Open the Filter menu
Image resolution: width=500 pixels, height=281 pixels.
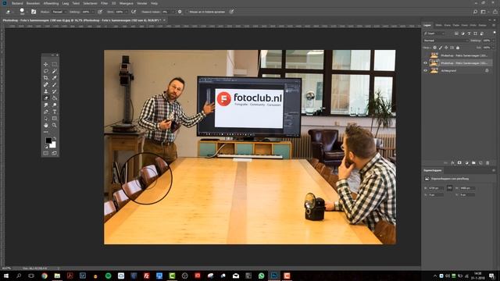pos(104,3)
